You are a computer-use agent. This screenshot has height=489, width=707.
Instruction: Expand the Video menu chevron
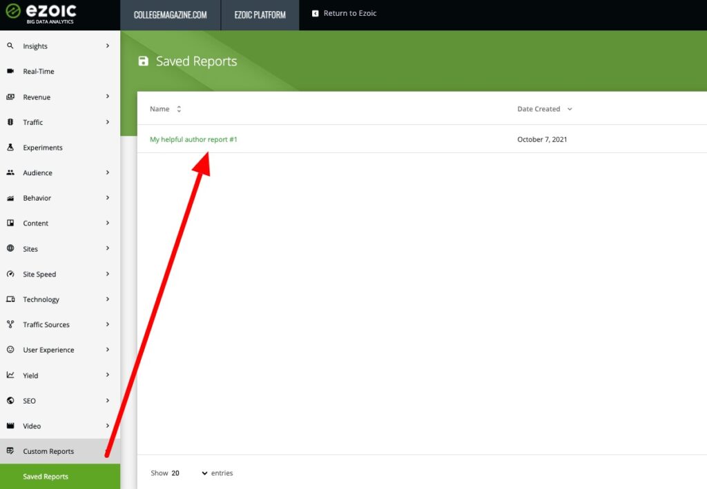pyautogui.click(x=107, y=426)
